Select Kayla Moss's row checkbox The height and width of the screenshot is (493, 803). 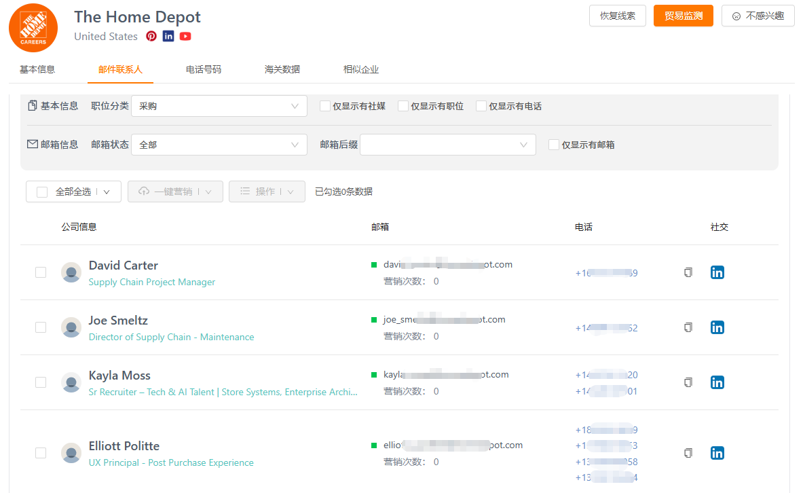pos(41,382)
